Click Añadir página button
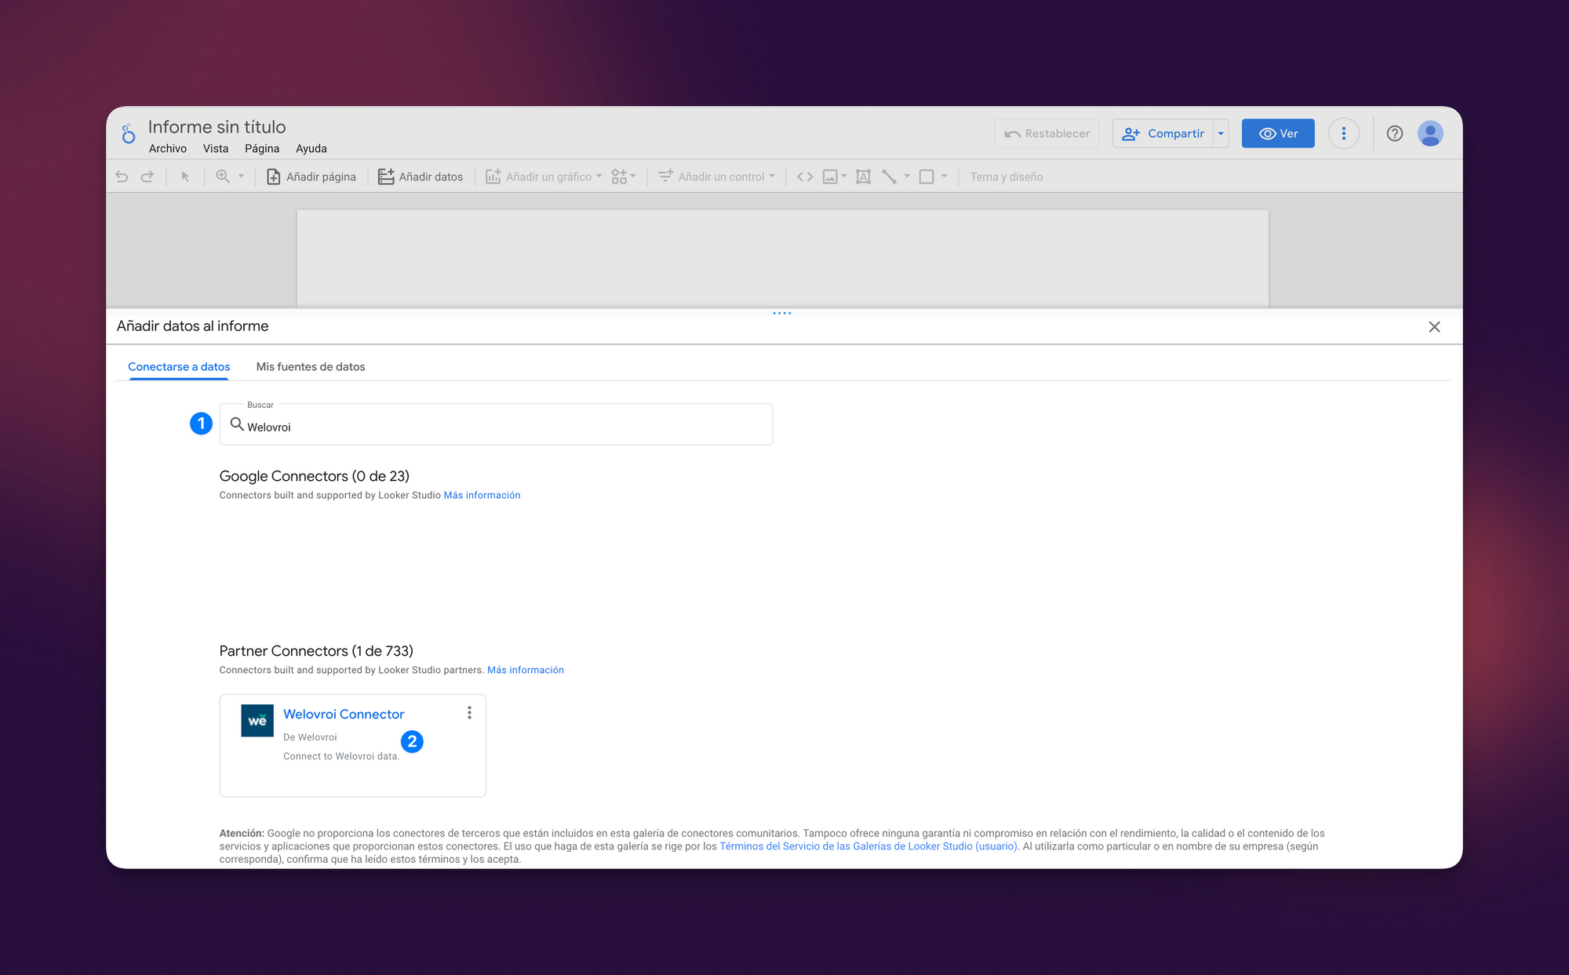 (x=311, y=177)
